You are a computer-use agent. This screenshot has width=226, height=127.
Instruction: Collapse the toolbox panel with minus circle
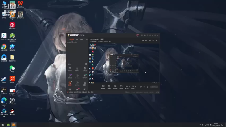click(86, 64)
